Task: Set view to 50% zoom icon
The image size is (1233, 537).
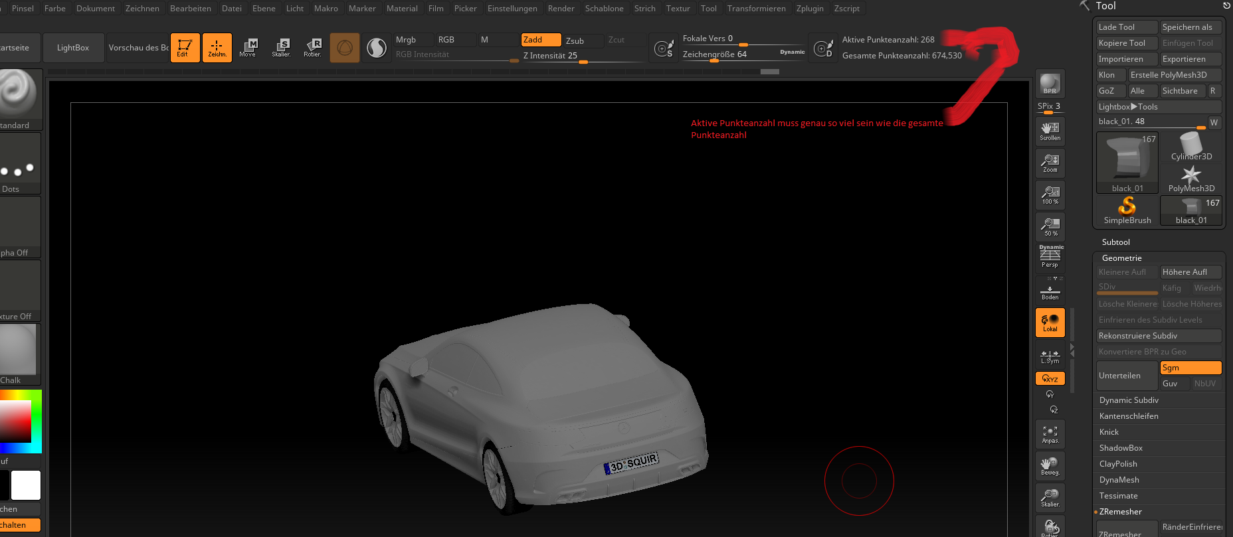Action: pos(1050,226)
